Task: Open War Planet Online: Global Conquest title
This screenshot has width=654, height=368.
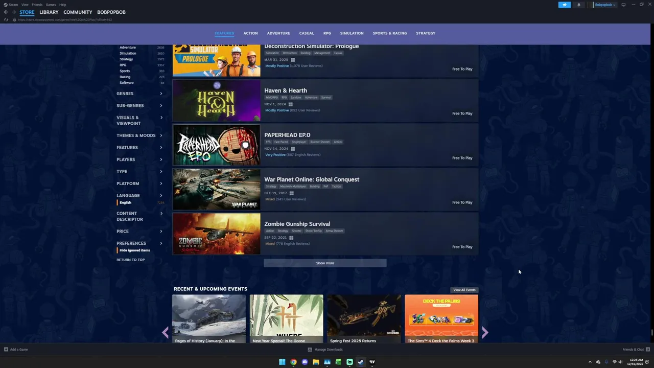Action: click(312, 179)
